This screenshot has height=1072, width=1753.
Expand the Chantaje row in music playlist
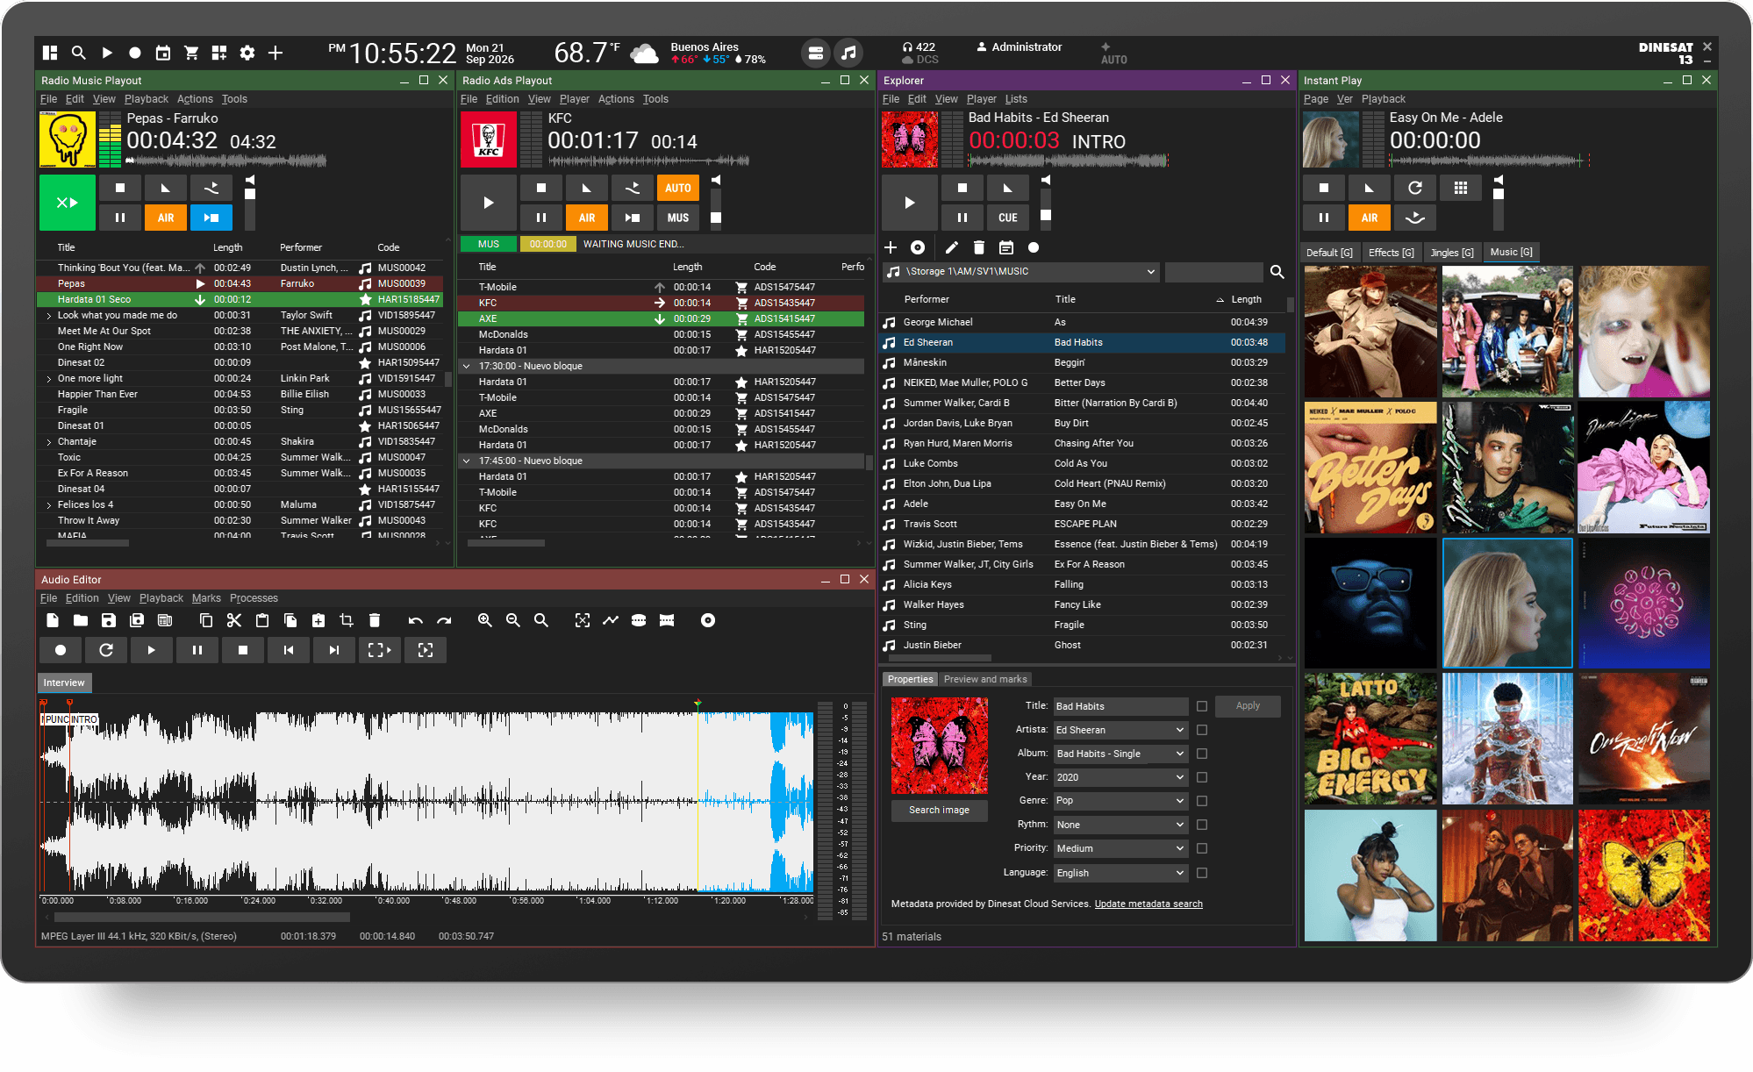coord(48,442)
